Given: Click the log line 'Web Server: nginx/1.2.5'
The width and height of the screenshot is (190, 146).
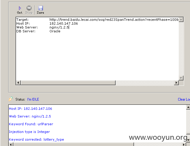Looking at the screenshot, I should (30, 116).
